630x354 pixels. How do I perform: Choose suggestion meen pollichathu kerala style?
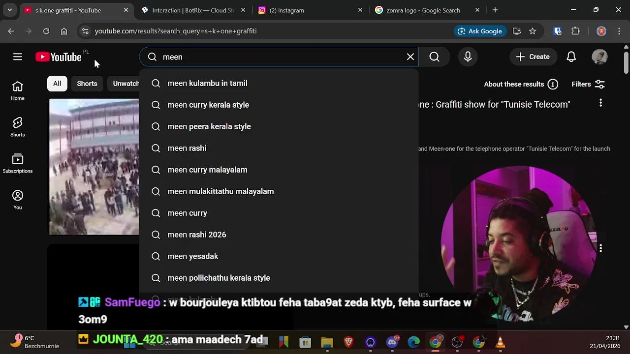[279, 278]
